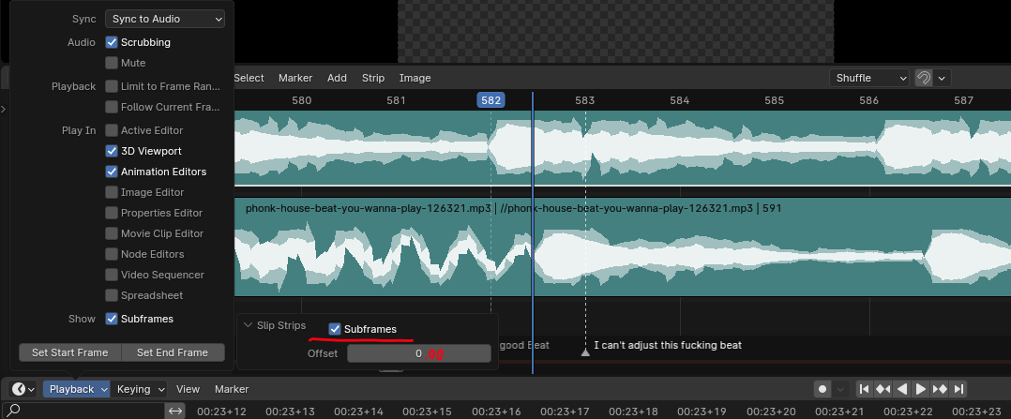1011x419 pixels.
Task: Collapse the Slip Strips operator panel
Action: (x=249, y=325)
